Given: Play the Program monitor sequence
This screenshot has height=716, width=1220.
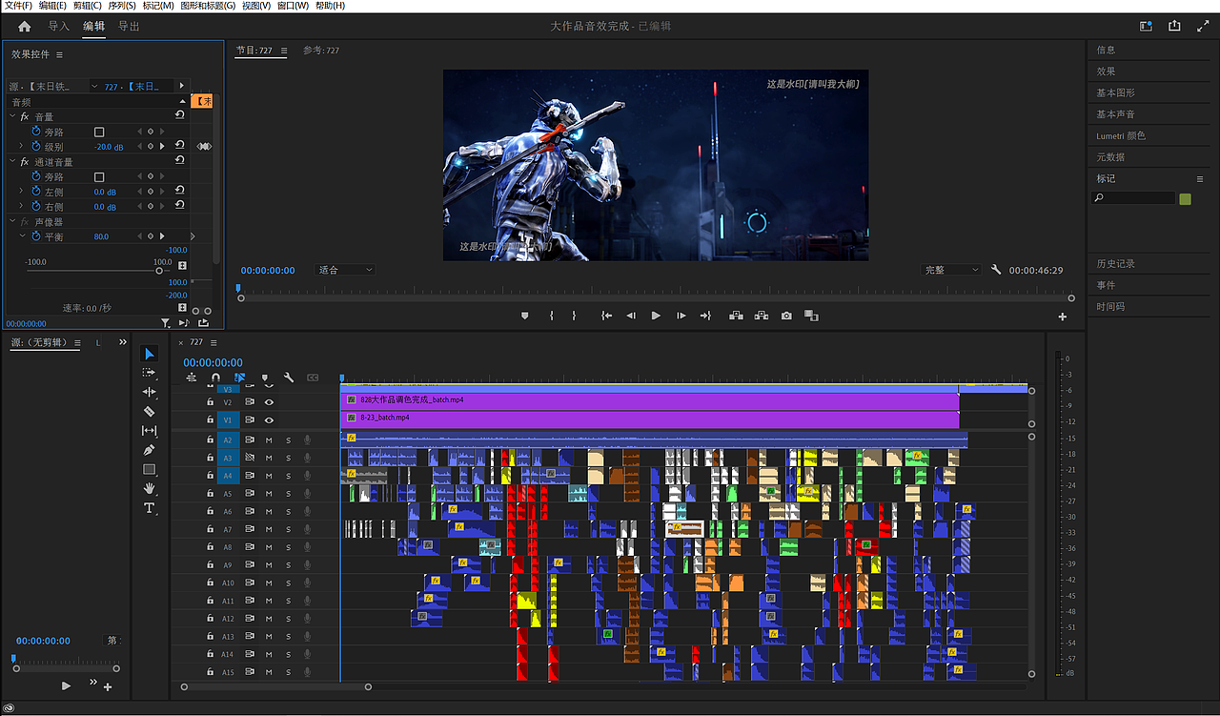Looking at the screenshot, I should pos(656,316).
